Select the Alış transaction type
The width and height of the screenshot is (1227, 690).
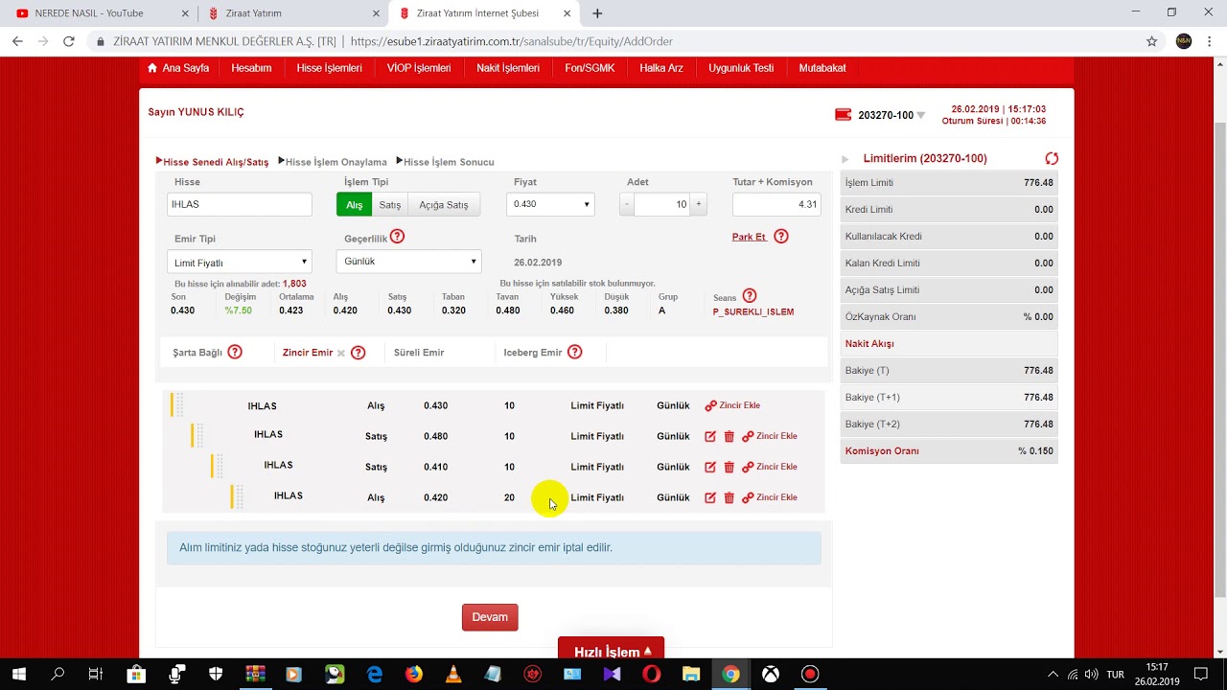coord(354,204)
